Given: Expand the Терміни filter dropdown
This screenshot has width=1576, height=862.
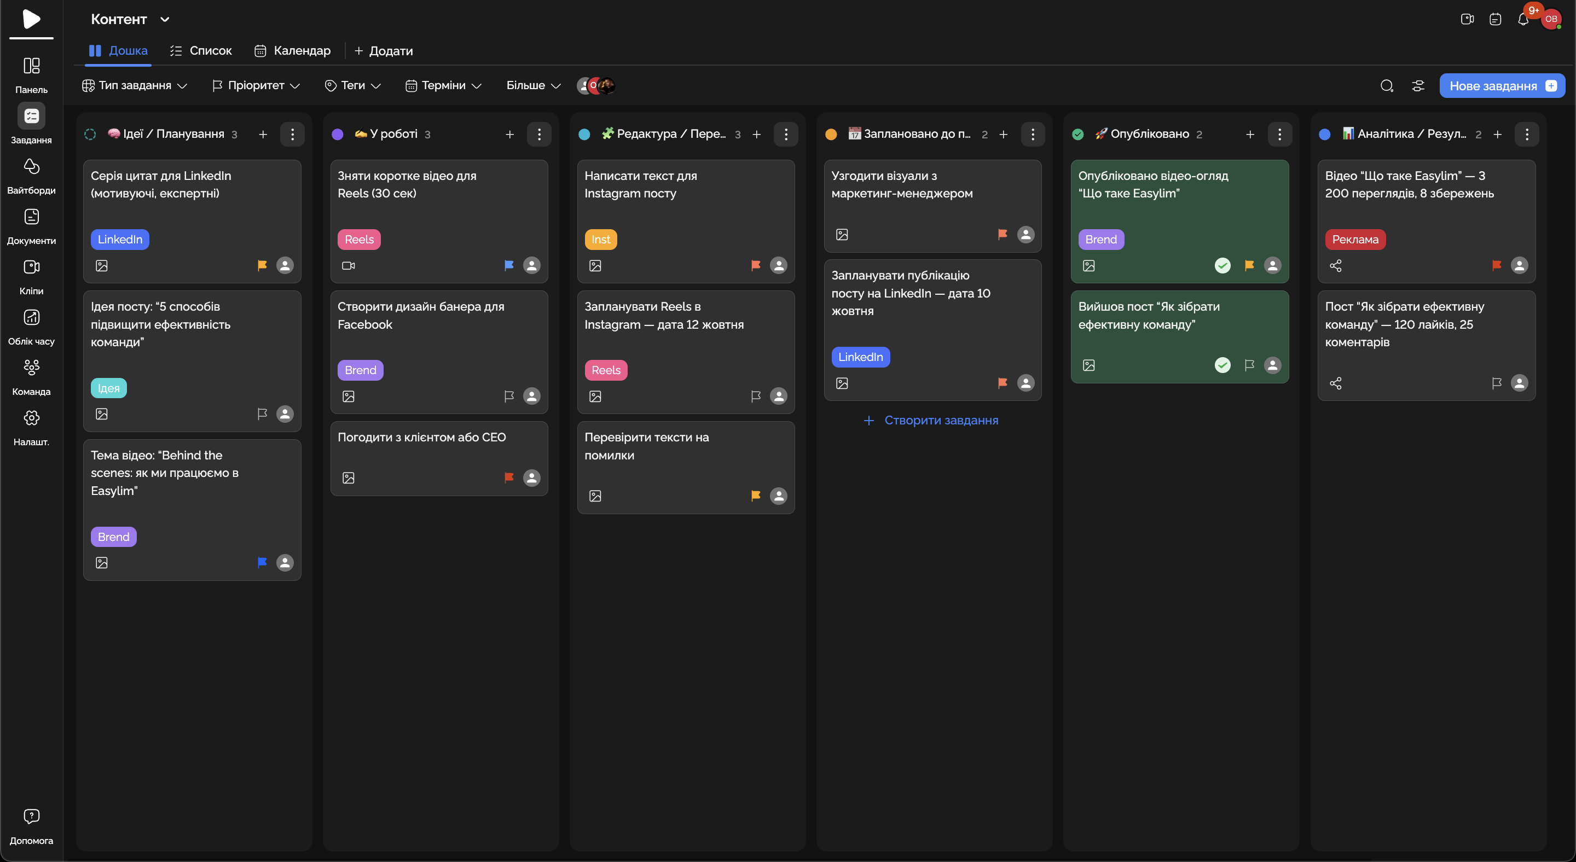Looking at the screenshot, I should click(x=444, y=85).
